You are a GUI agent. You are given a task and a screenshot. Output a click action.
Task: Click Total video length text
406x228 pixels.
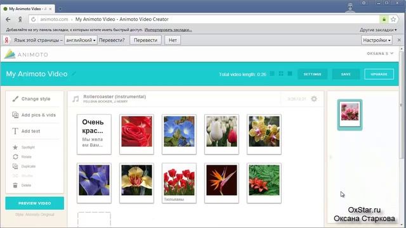pos(242,74)
